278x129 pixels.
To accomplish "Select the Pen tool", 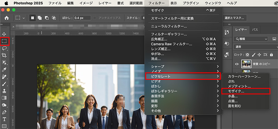I will tap(4, 112).
